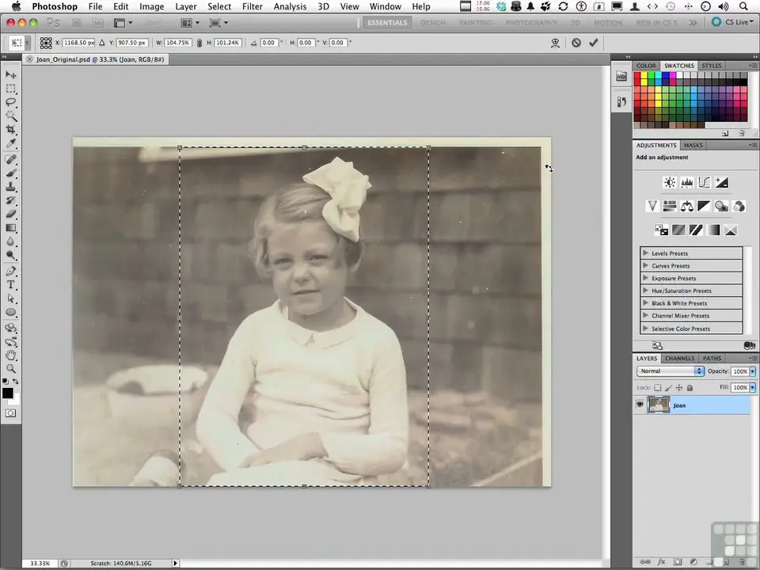Toggle the lock transparent pixels option
760x570 pixels.
657,388
